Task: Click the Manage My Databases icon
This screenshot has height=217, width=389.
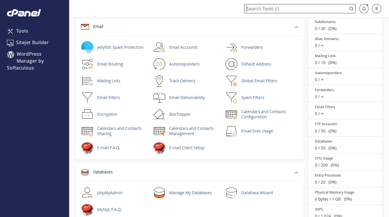Action: click(159, 193)
